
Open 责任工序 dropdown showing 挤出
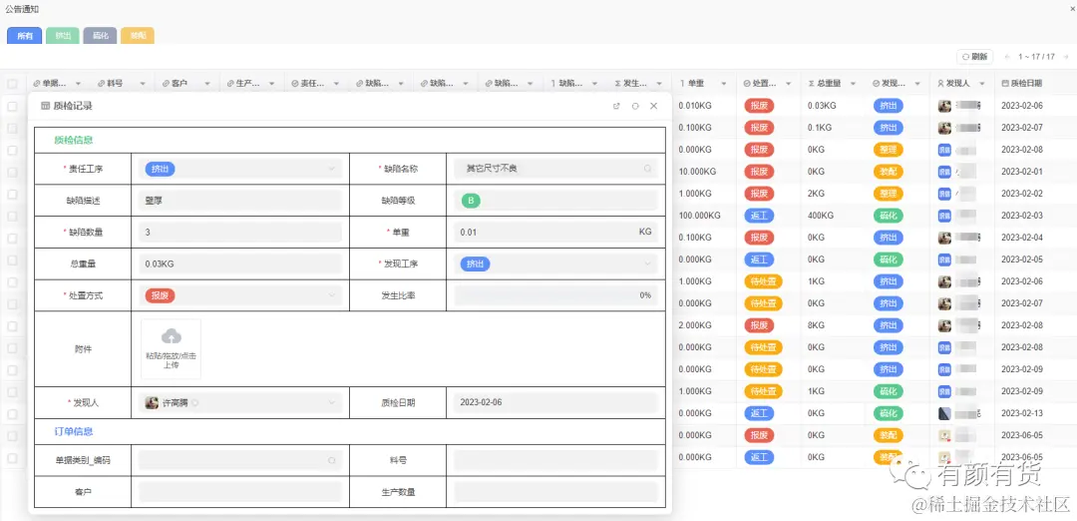tap(239, 169)
